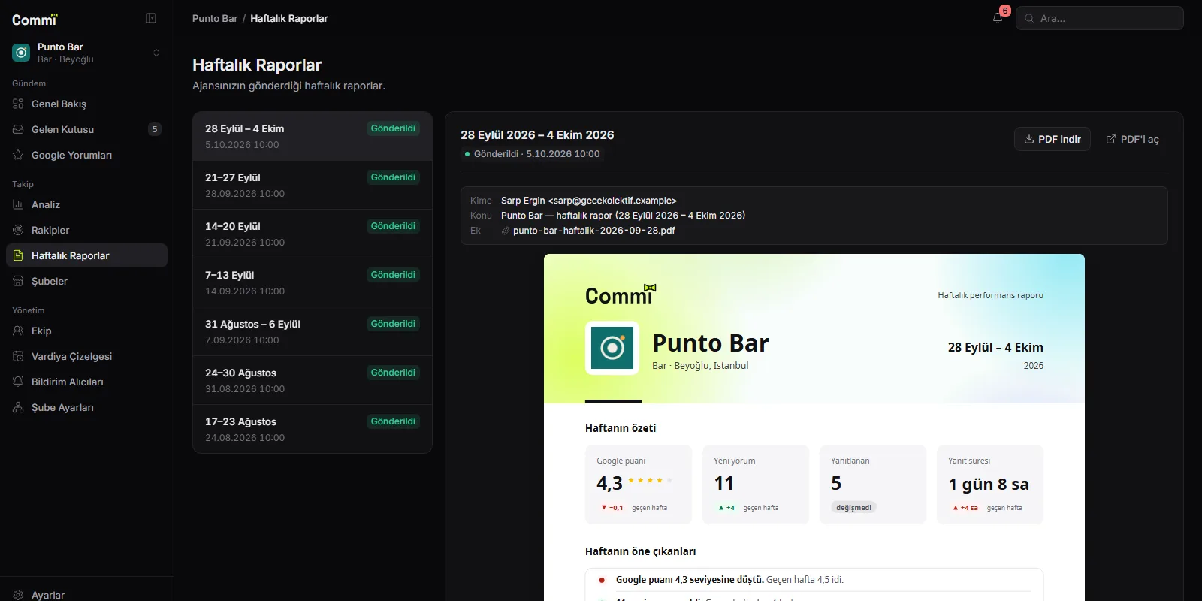Click recipient Sarp Ergin email address
The width and height of the screenshot is (1202, 601).
point(612,201)
